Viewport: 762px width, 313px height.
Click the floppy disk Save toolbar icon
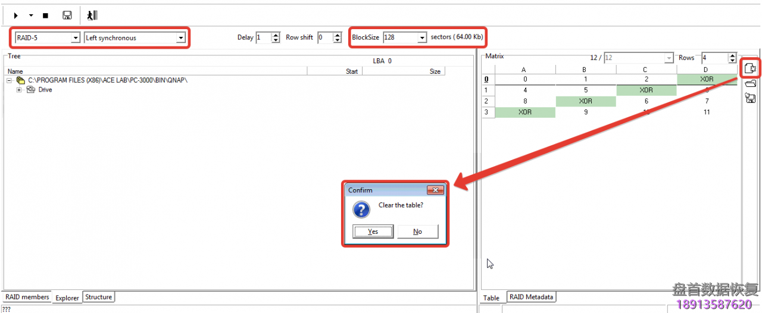(x=67, y=15)
